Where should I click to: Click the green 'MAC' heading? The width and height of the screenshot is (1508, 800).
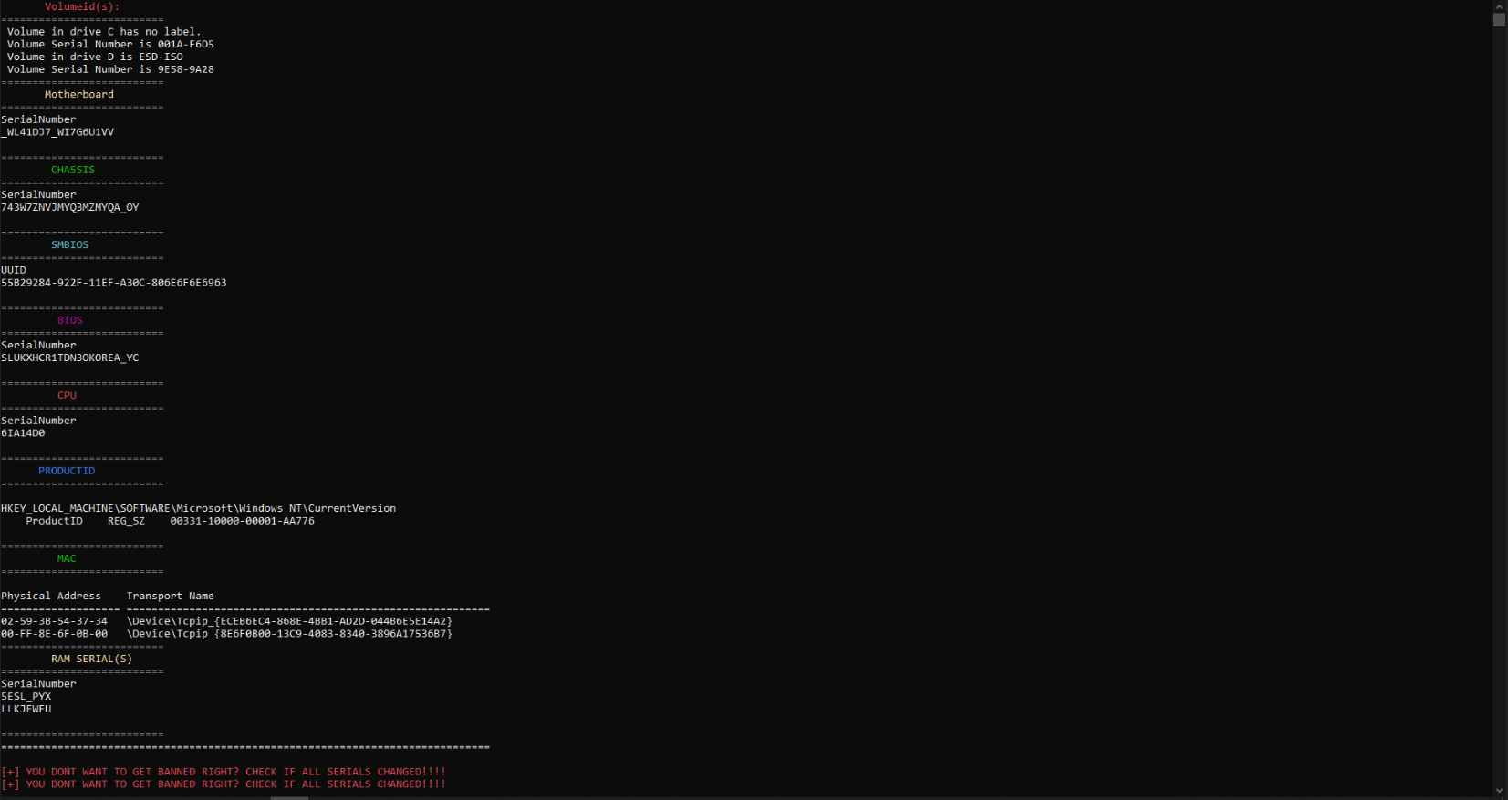click(x=67, y=558)
